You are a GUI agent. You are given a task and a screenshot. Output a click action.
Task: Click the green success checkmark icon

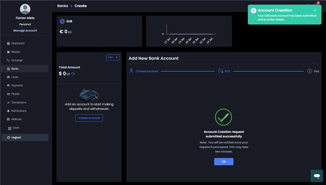(x=223, y=117)
